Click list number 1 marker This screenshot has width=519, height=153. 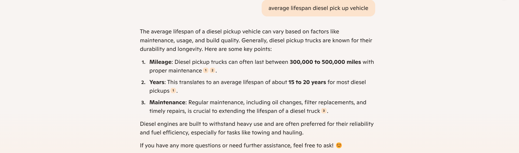[x=144, y=62]
